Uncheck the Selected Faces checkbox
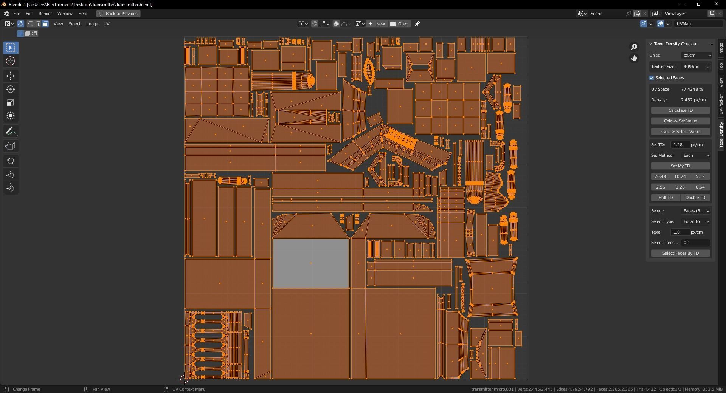Screen dimensions: 726x393 (x=652, y=78)
